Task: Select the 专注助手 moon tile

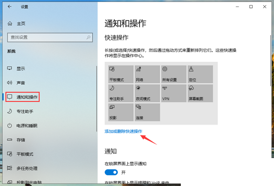Action: [121, 93]
